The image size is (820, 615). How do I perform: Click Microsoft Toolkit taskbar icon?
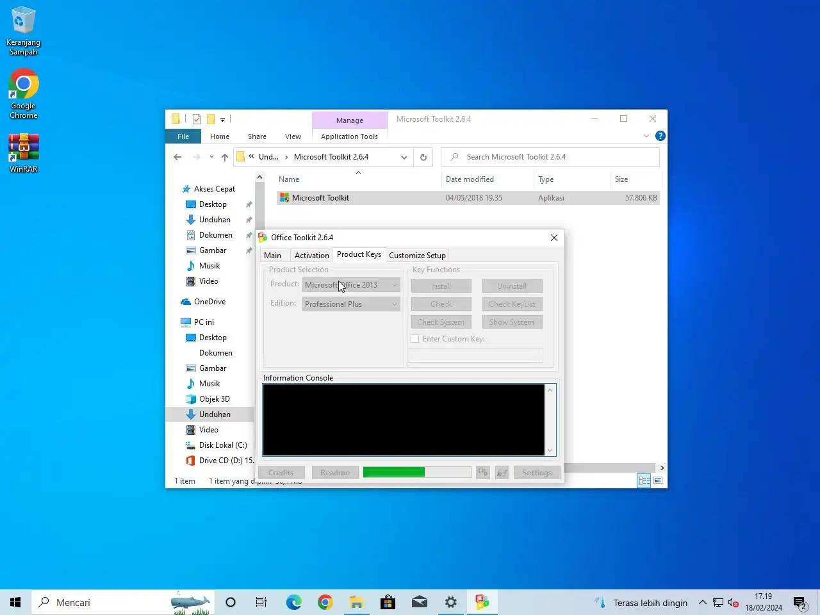pyautogui.click(x=482, y=602)
